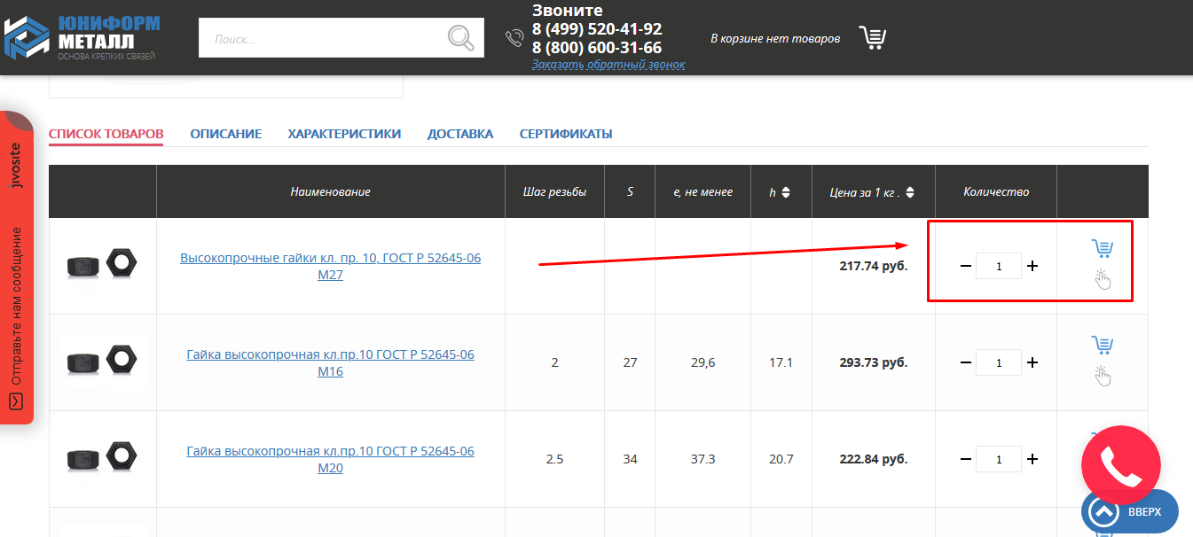
Task: Increase M27 quantity with plus
Action: coord(1032,266)
